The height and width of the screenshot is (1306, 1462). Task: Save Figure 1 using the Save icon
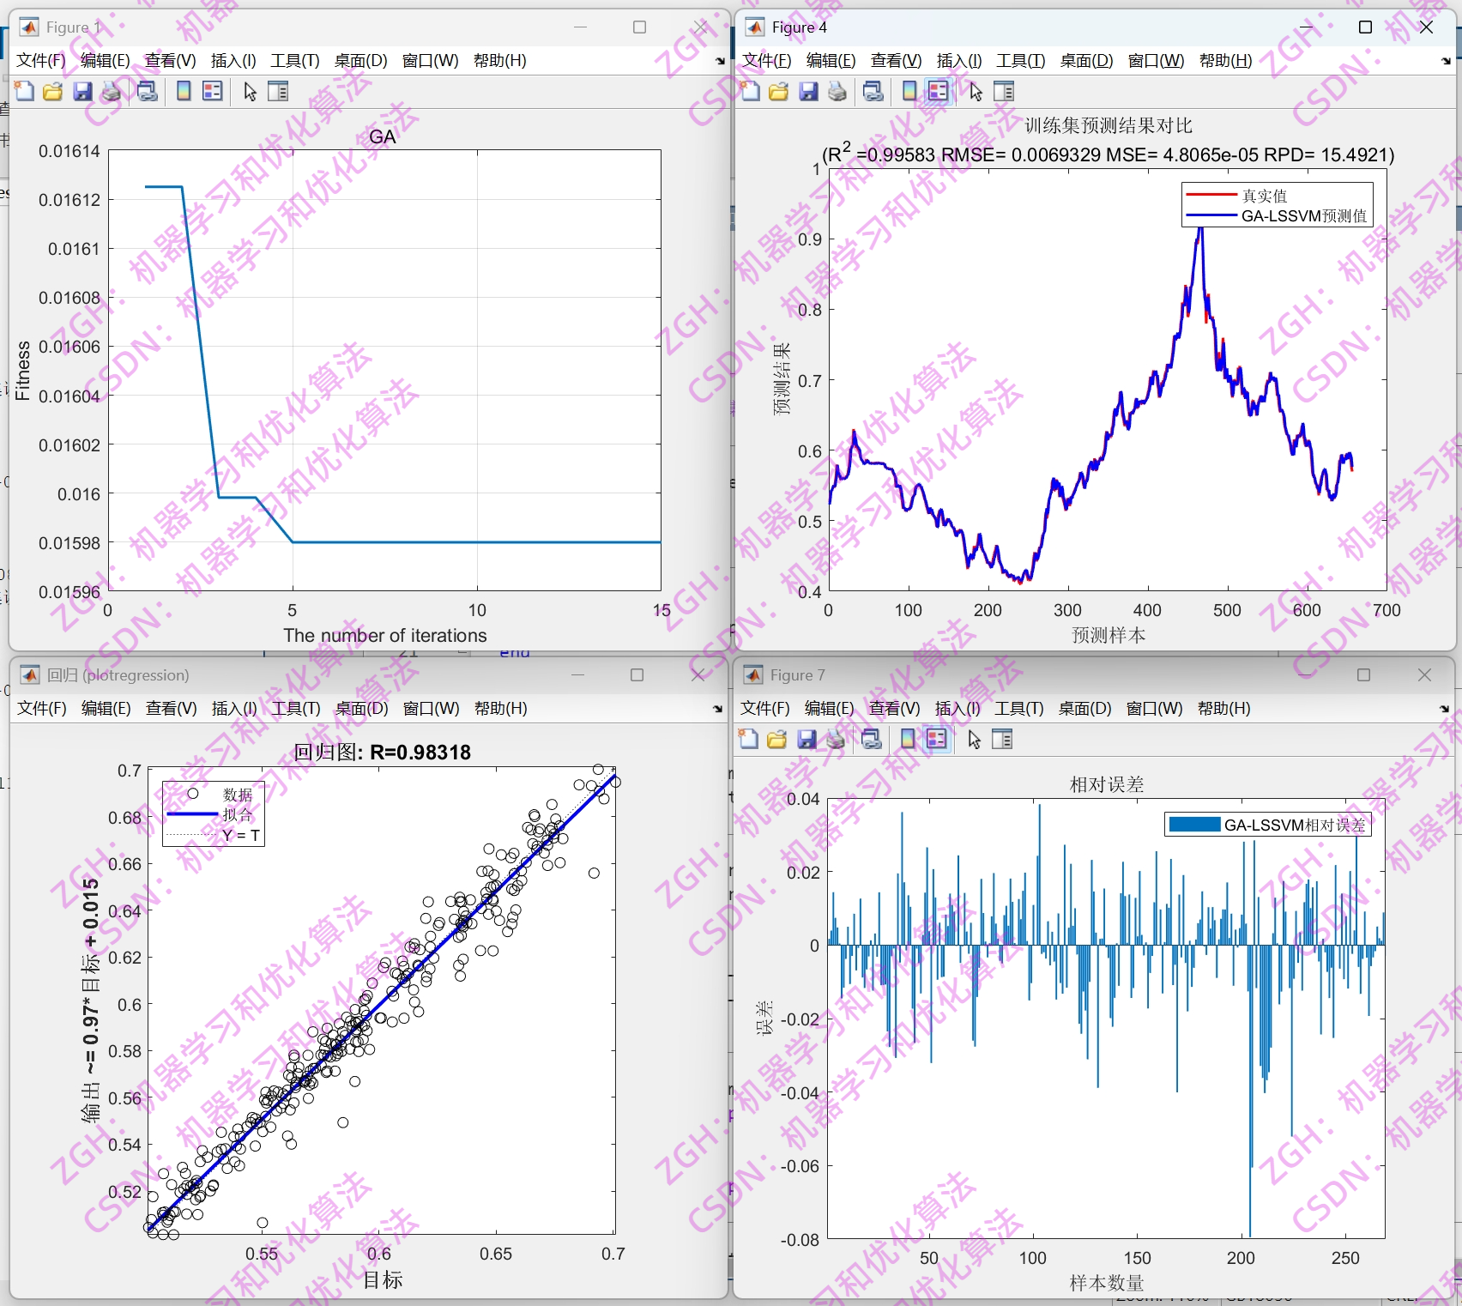point(82,91)
